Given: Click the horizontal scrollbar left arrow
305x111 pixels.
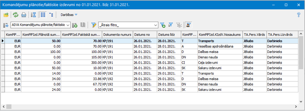Looking at the screenshot, I should click(x=3, y=106).
